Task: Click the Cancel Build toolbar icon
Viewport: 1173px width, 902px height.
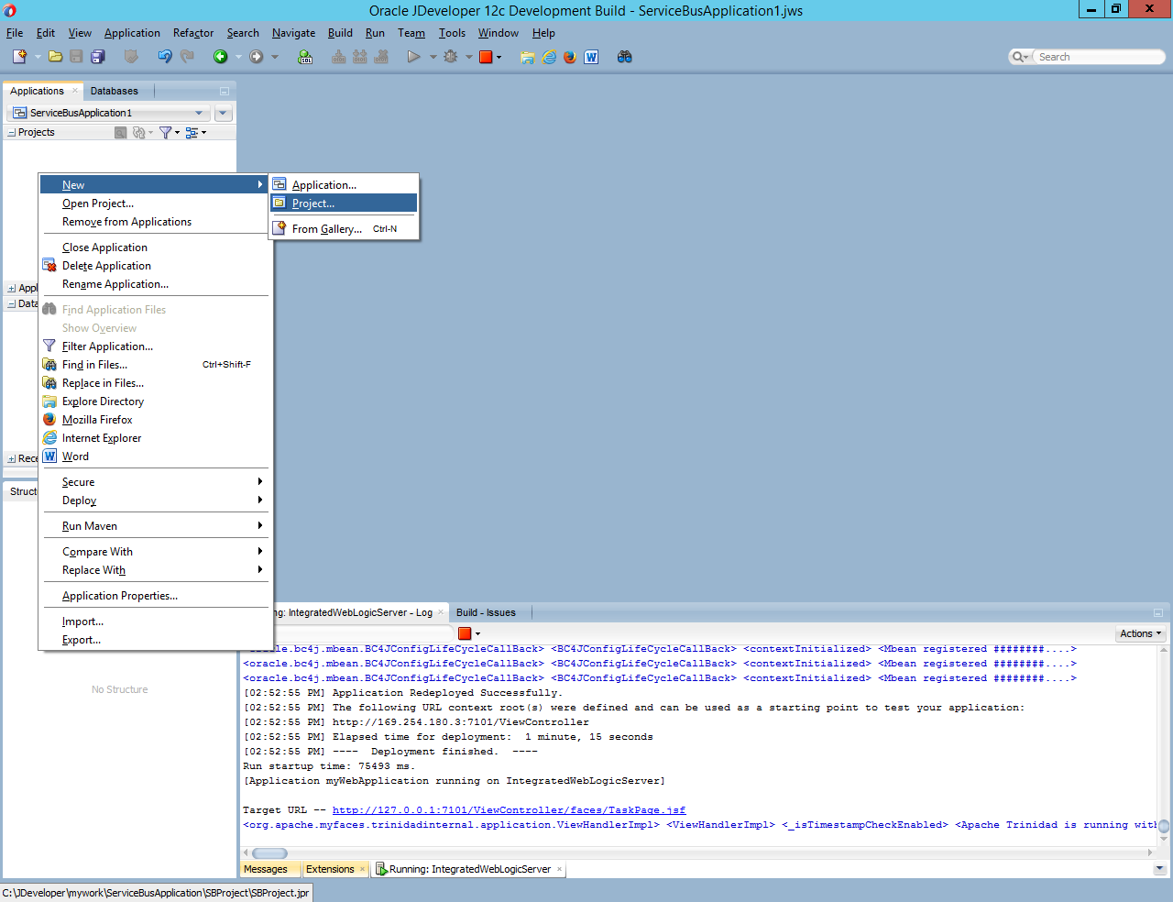Action: tap(381, 57)
